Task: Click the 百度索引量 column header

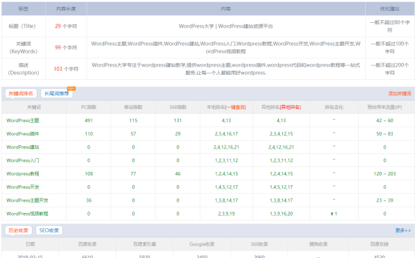Action: 144,244
